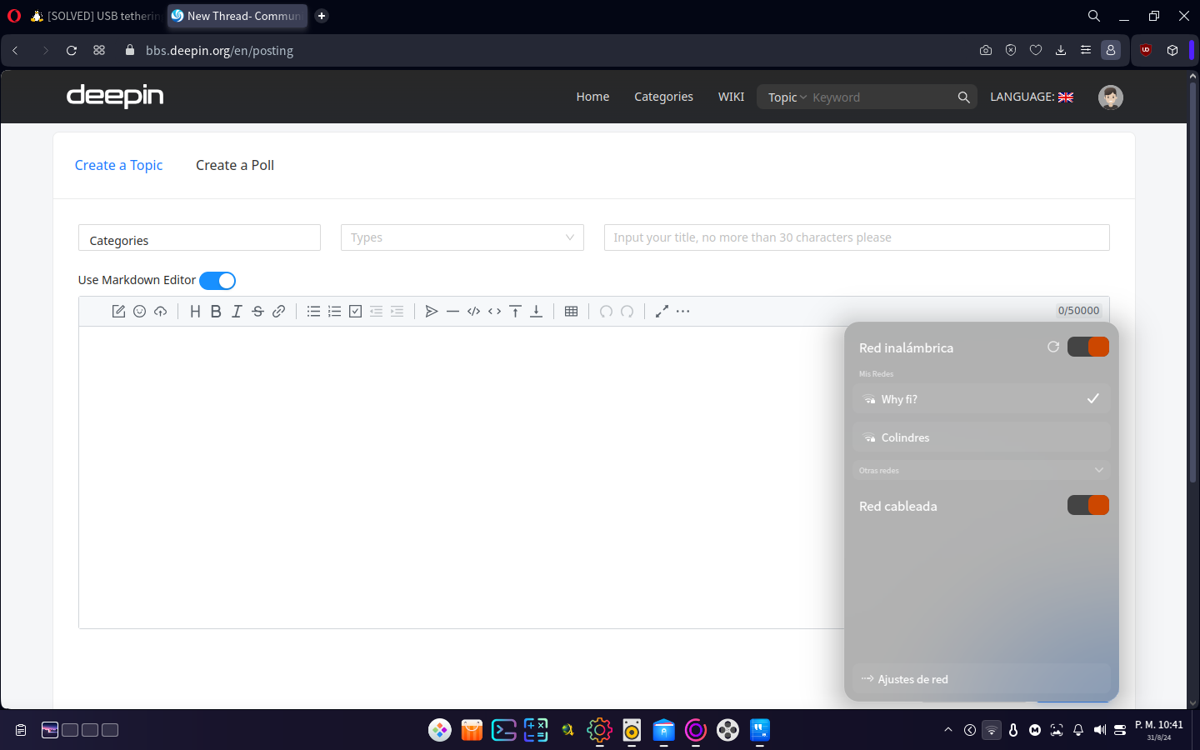Screen dimensions: 1200x750
Task: Insert a task list checkbox item
Action: click(355, 312)
